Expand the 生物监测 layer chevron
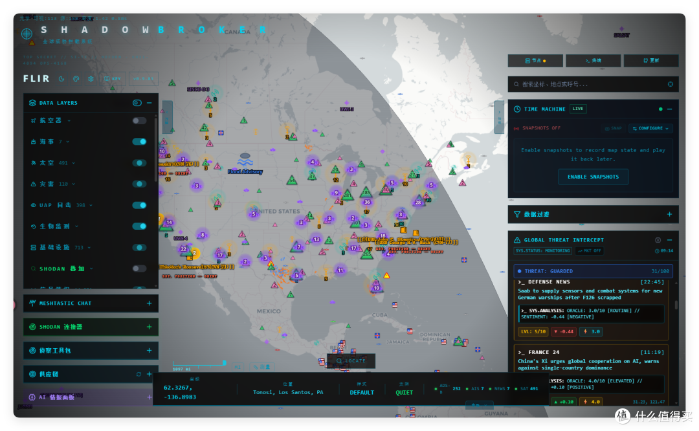The width and height of the screenshot is (699, 431). coord(76,227)
